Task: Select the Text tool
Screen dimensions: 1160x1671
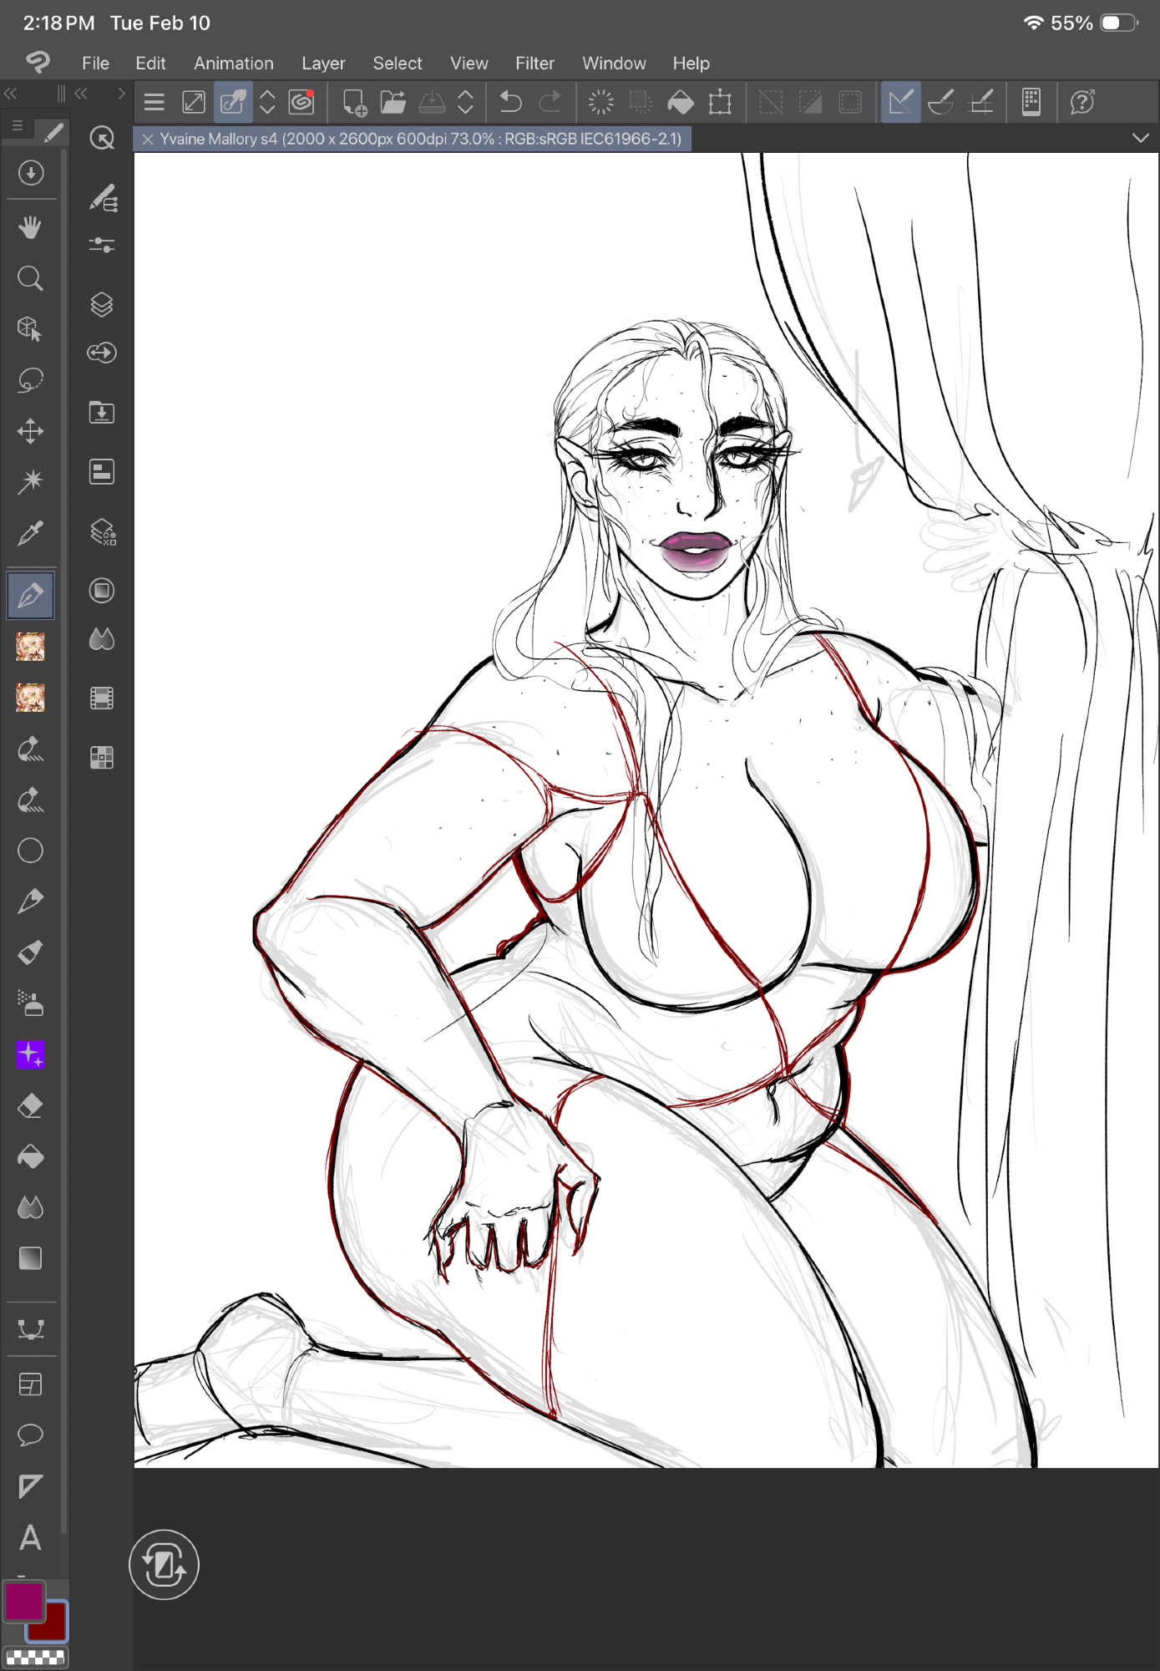Action: pos(31,1537)
